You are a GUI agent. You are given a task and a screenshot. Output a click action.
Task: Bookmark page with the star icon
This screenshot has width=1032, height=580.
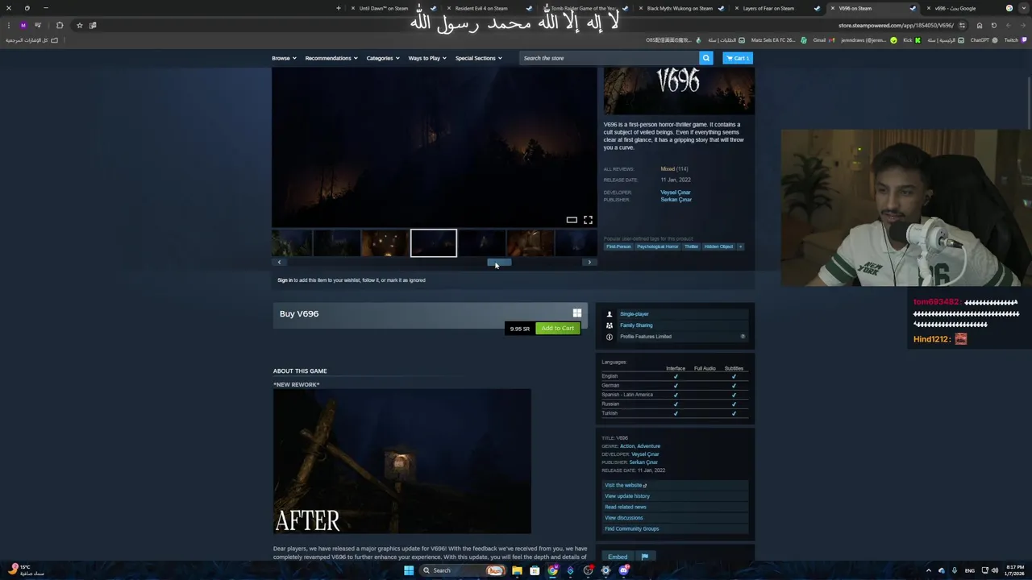tap(79, 25)
